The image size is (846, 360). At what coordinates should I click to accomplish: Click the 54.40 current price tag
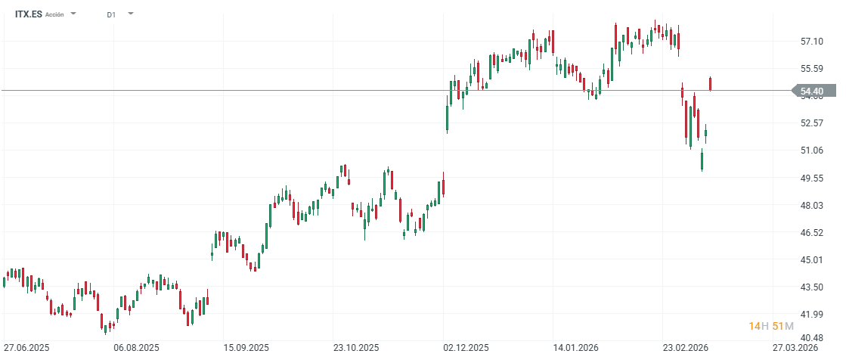(813, 91)
